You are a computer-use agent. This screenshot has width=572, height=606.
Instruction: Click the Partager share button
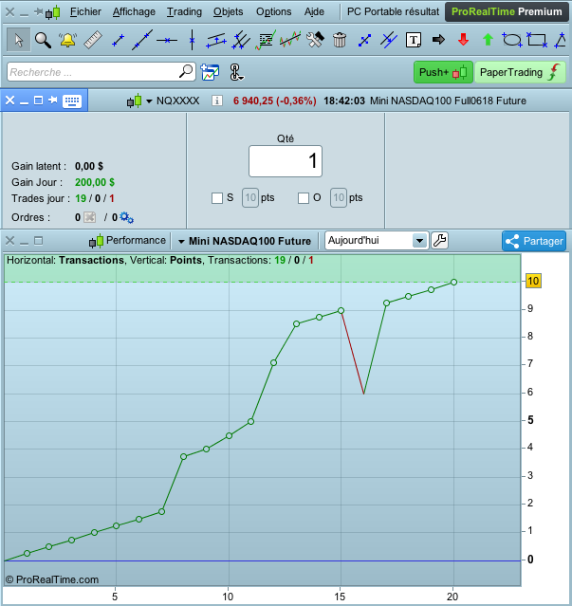[534, 241]
